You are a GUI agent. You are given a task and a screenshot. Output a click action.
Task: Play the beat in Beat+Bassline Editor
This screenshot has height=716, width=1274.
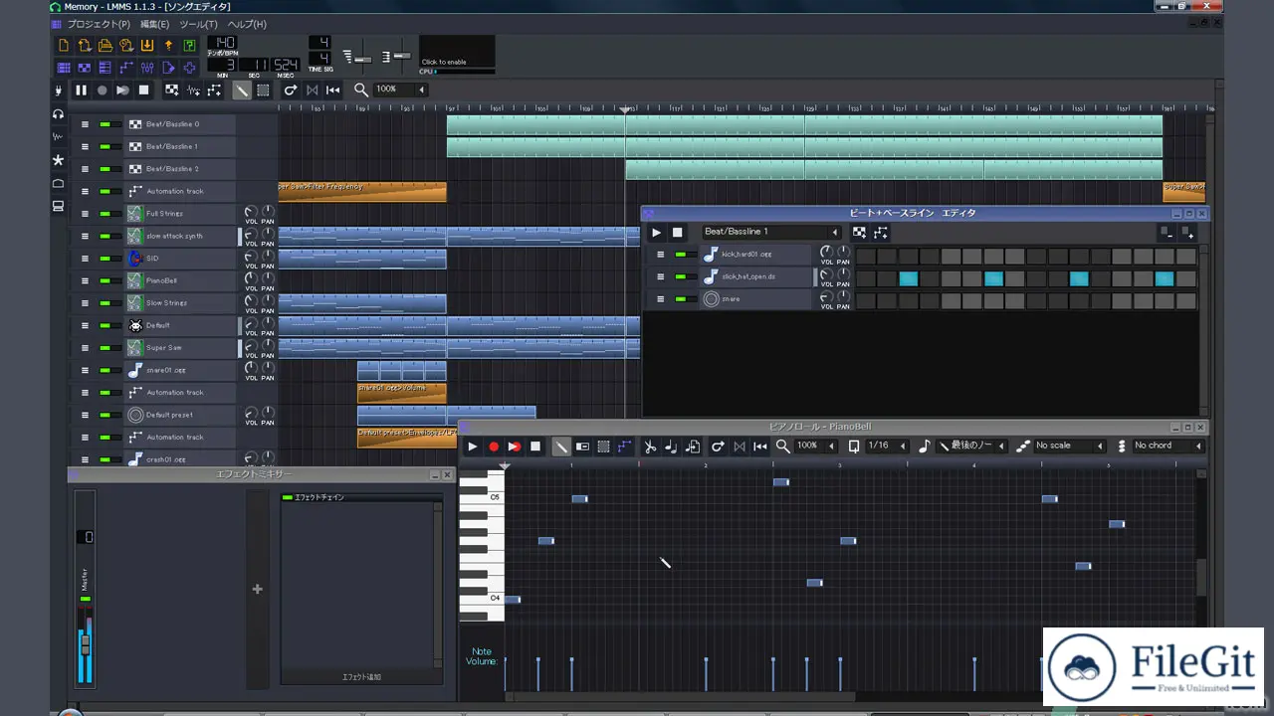click(656, 233)
